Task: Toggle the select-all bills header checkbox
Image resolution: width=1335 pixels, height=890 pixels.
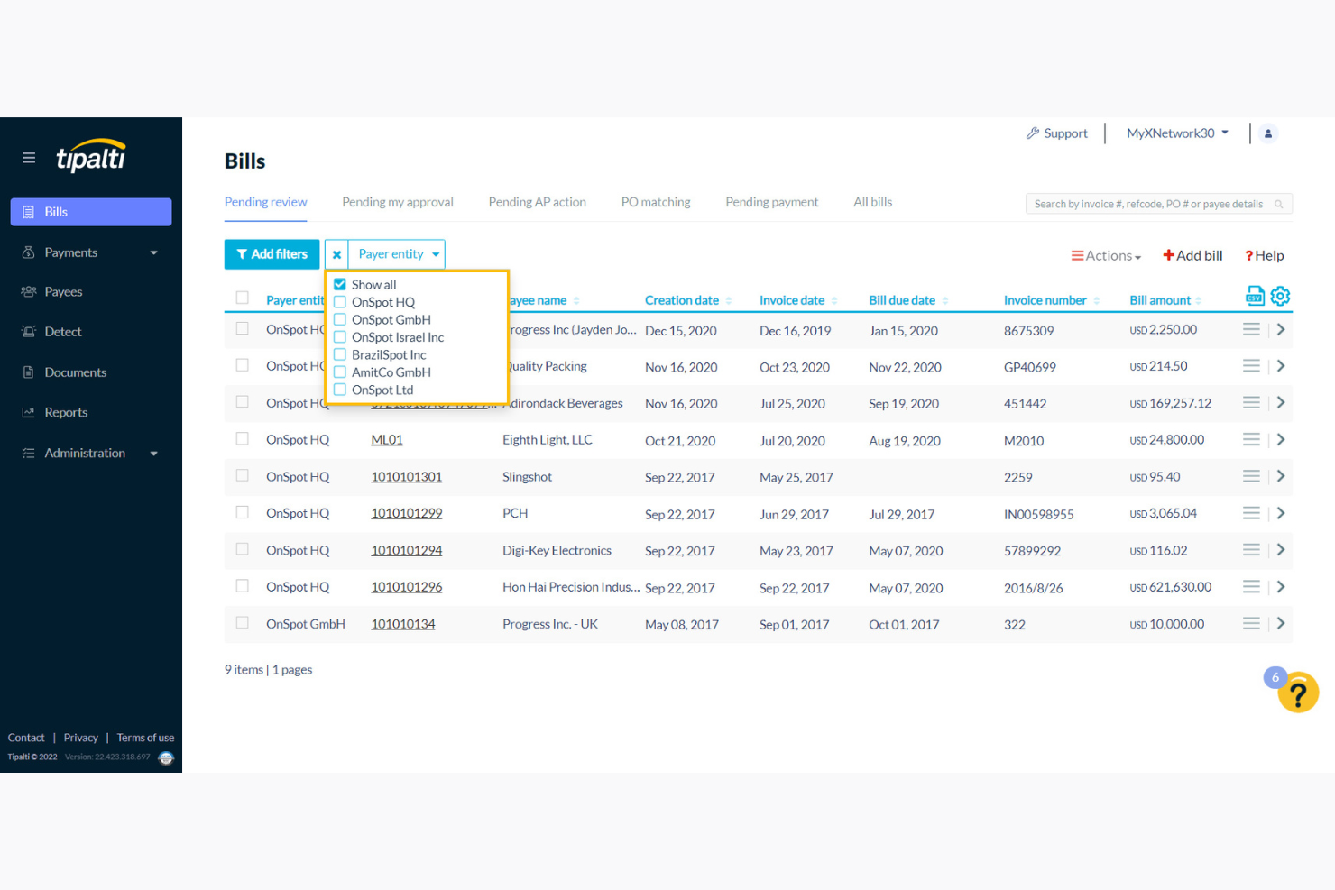Action: pos(243,298)
